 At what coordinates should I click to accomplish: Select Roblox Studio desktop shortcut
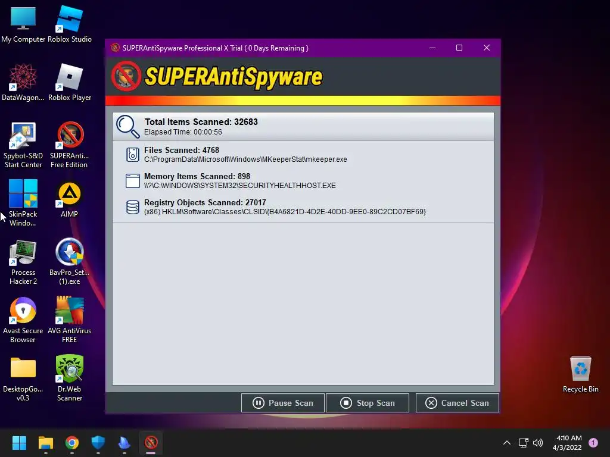pyautogui.click(x=70, y=24)
